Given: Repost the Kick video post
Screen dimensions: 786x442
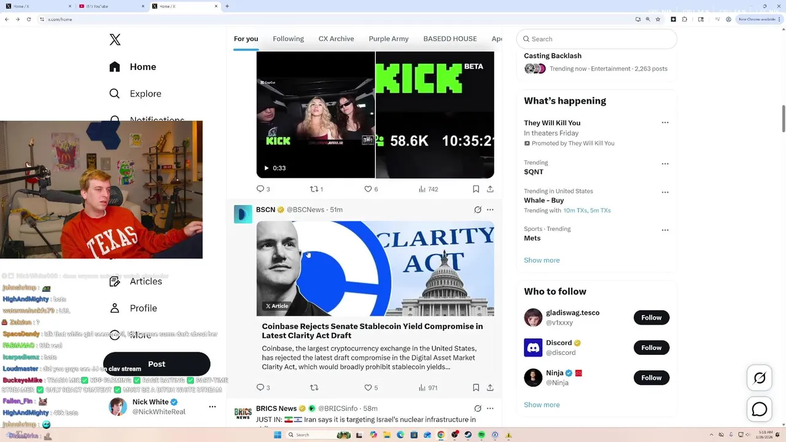Looking at the screenshot, I should tap(316, 189).
